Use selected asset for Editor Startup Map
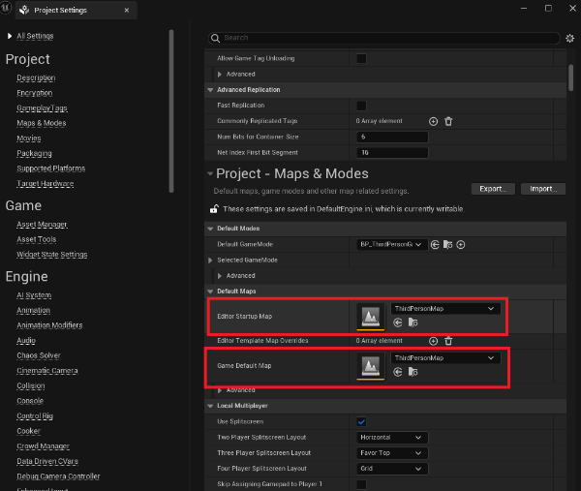The image size is (581, 491). point(398,322)
